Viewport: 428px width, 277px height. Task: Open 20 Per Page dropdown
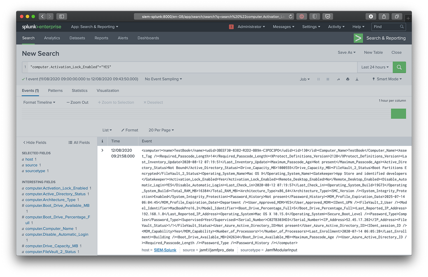pyautogui.click(x=161, y=130)
